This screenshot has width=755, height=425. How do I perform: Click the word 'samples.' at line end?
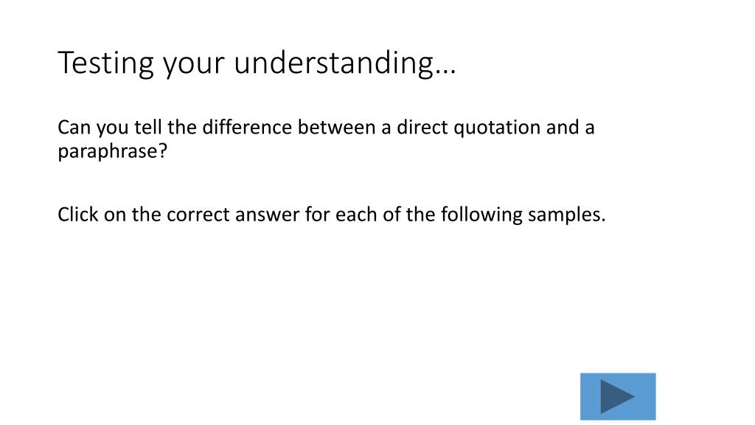566,215
